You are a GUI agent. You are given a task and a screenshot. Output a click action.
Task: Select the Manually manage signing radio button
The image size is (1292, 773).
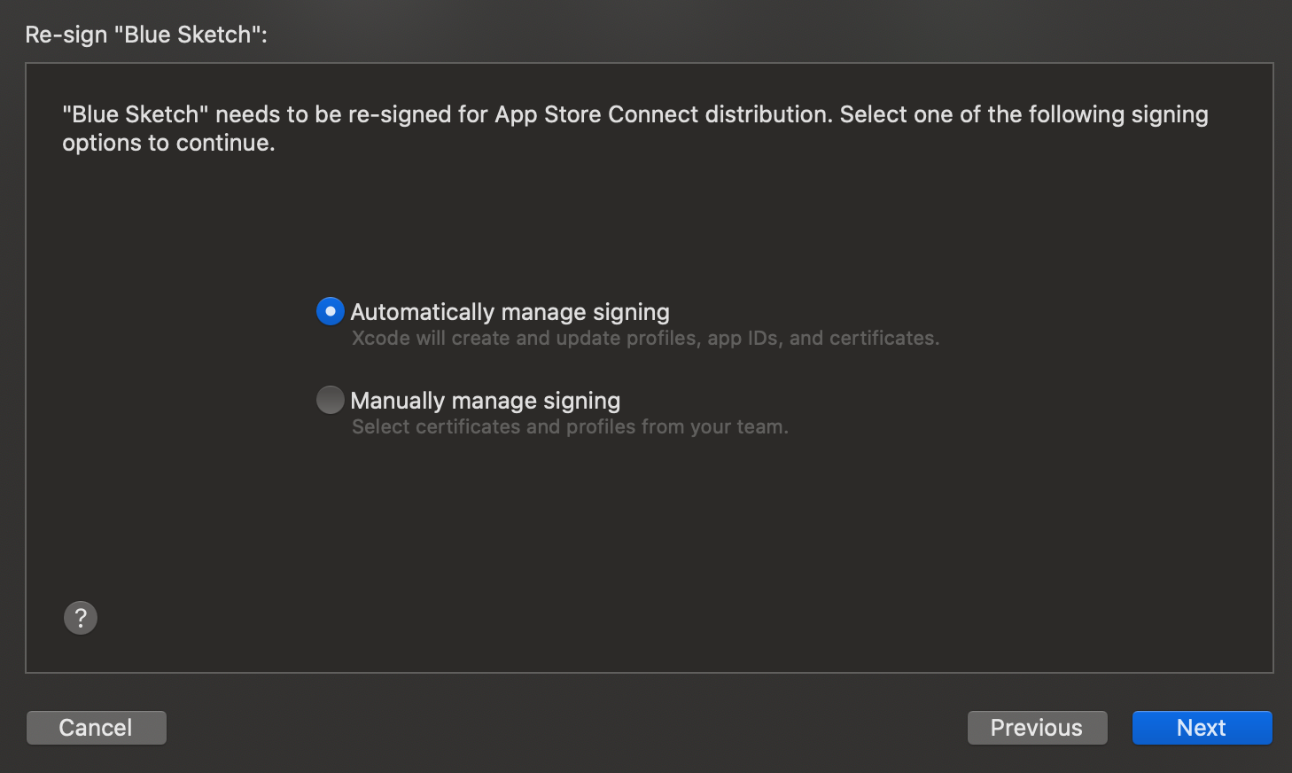331,400
